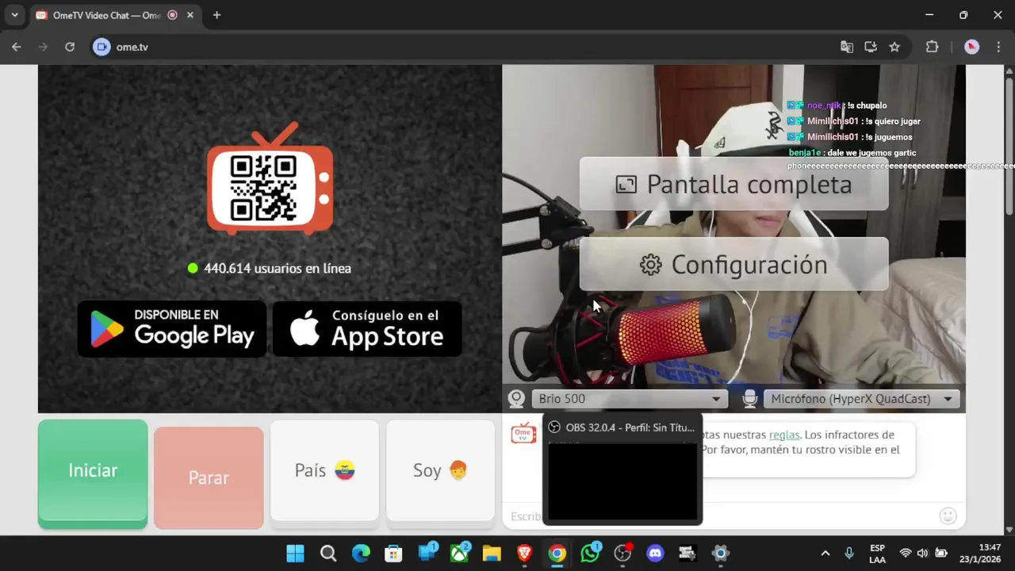Bookmark this page with the star icon
Screen dimensions: 1015x571
coord(894,47)
